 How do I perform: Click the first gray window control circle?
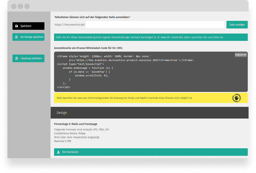click(x=14, y=6)
